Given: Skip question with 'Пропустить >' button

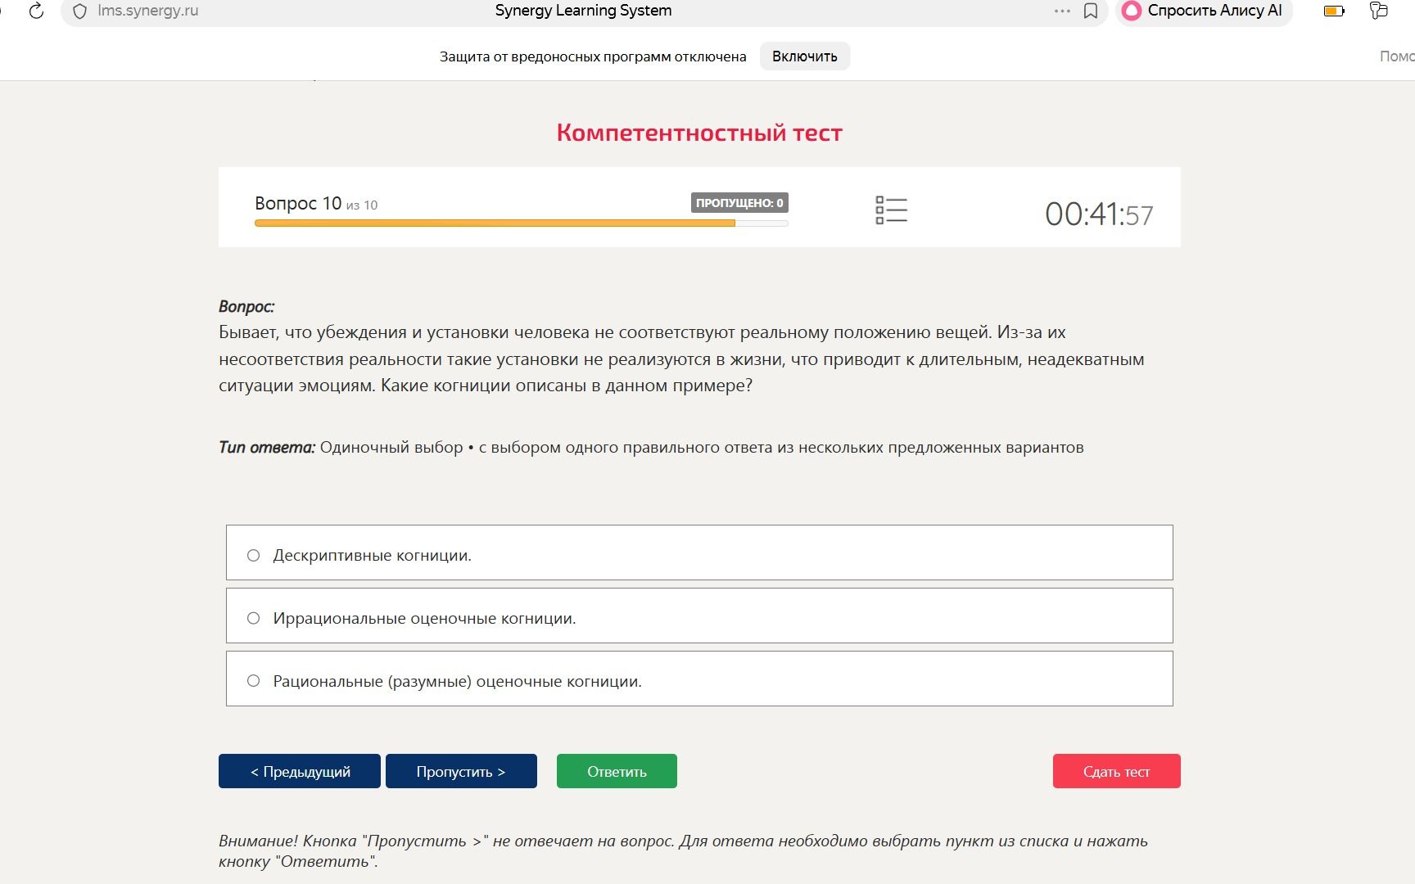Looking at the screenshot, I should 461,771.
